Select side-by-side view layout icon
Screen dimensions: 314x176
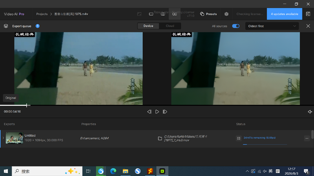[175, 14]
